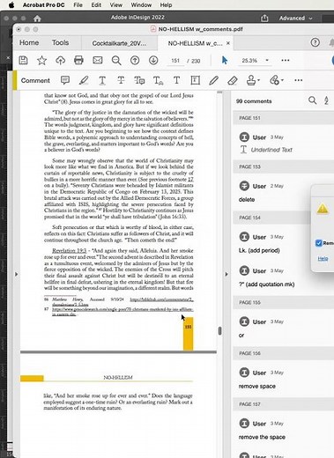Select the 'remove space' comment on page 156
334x458 pixels.
285,380
